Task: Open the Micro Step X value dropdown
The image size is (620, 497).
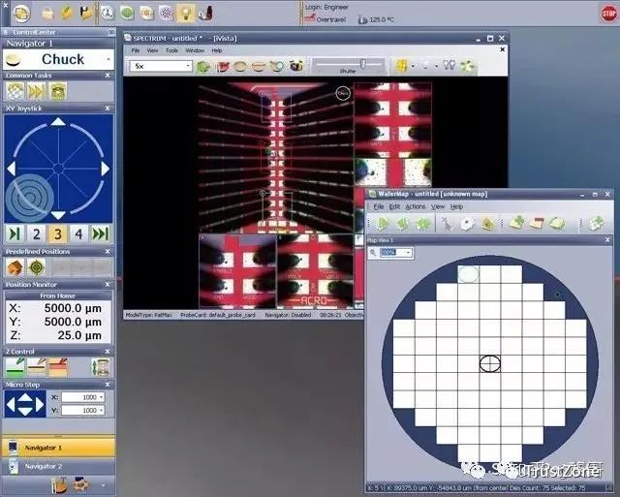Action: [101, 397]
